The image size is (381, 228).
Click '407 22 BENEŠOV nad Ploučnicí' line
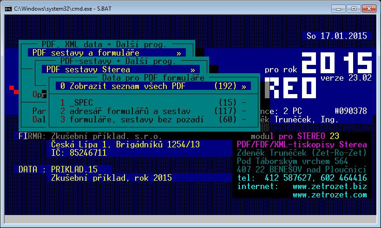(302, 169)
